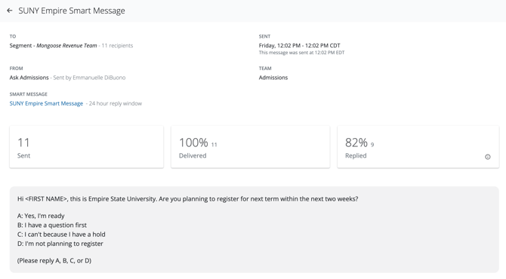
Task: Click the 'TO' field label
Action: pyautogui.click(x=13, y=36)
